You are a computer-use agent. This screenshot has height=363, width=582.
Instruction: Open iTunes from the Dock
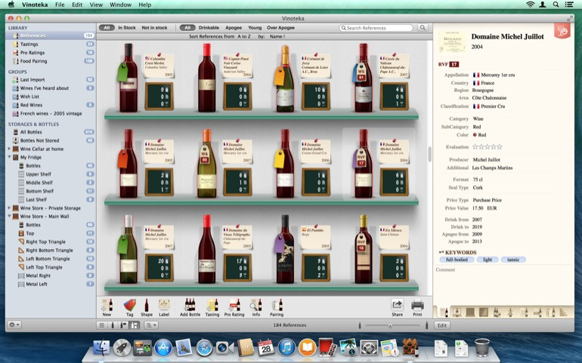286,348
